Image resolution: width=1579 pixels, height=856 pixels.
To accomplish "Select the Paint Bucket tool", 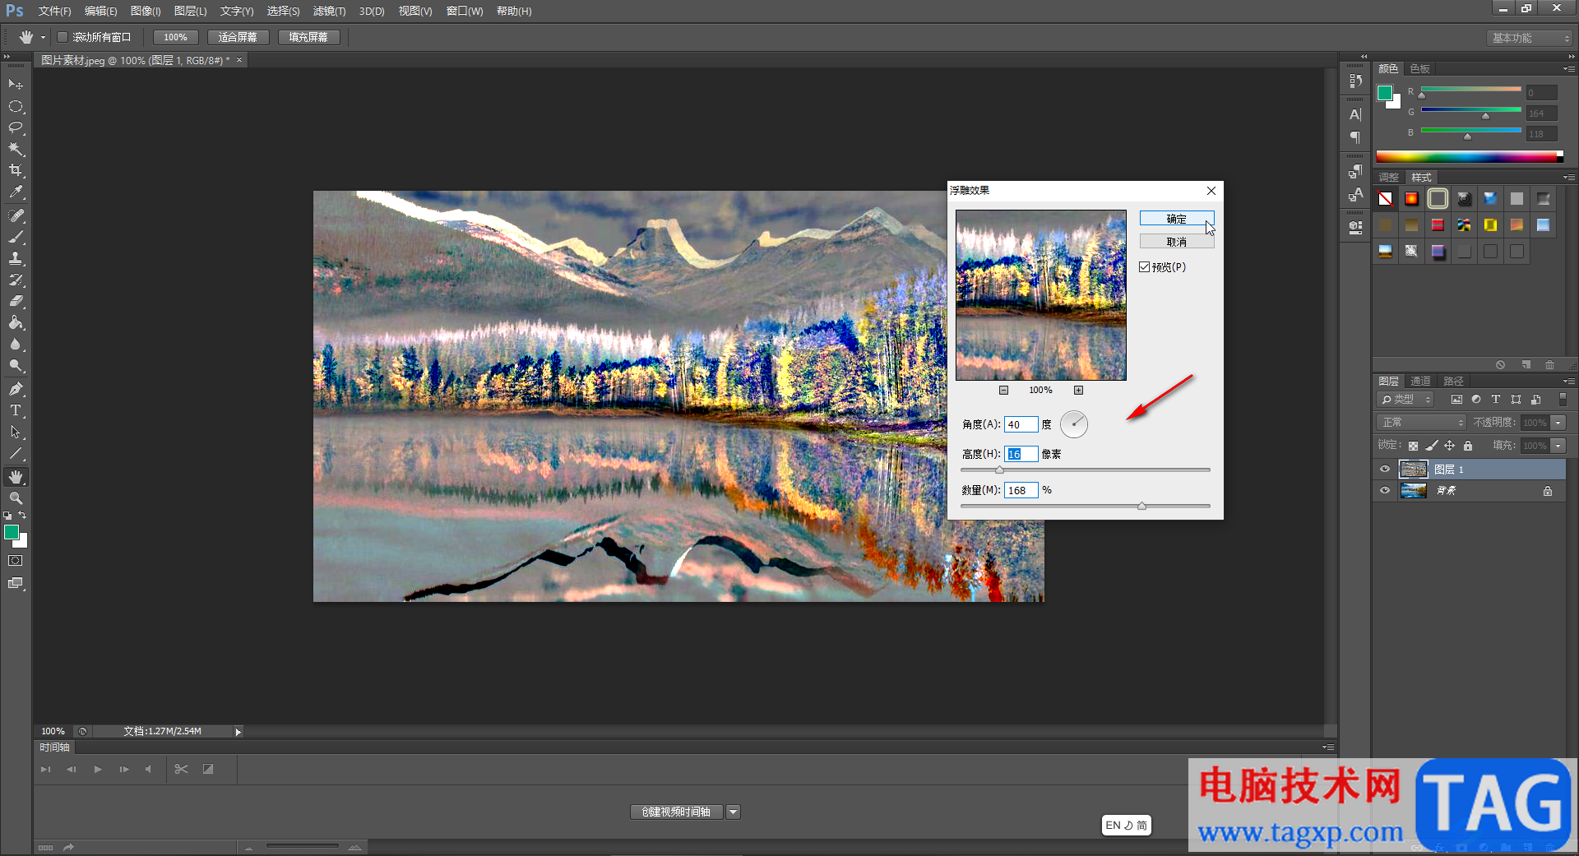I will (x=16, y=322).
